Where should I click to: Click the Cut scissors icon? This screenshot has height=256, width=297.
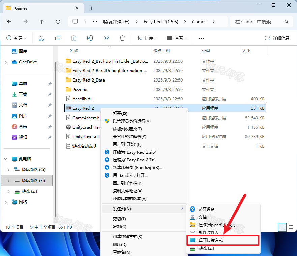41,38
